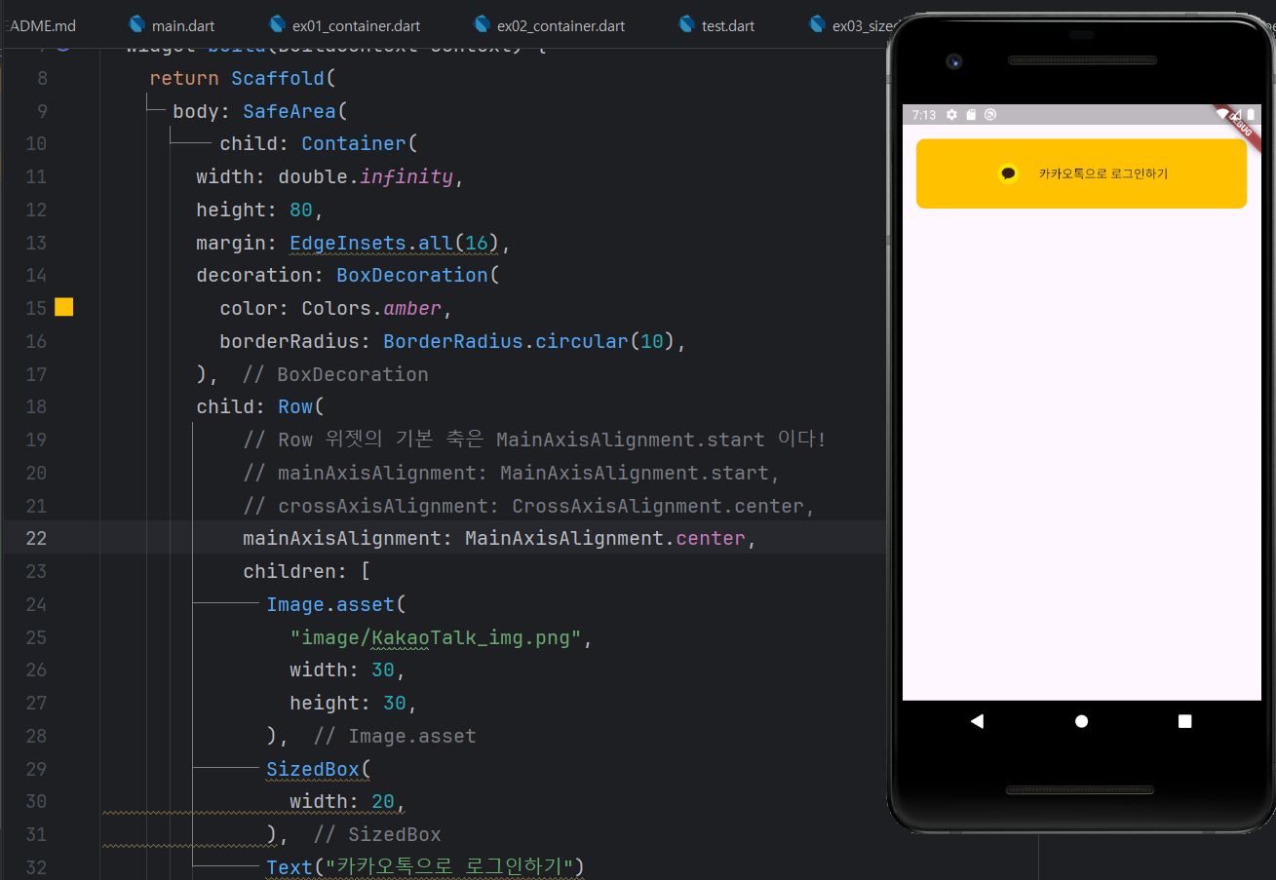Tap the emulator Recents square button
Image resolution: width=1276 pixels, height=880 pixels.
(x=1185, y=721)
